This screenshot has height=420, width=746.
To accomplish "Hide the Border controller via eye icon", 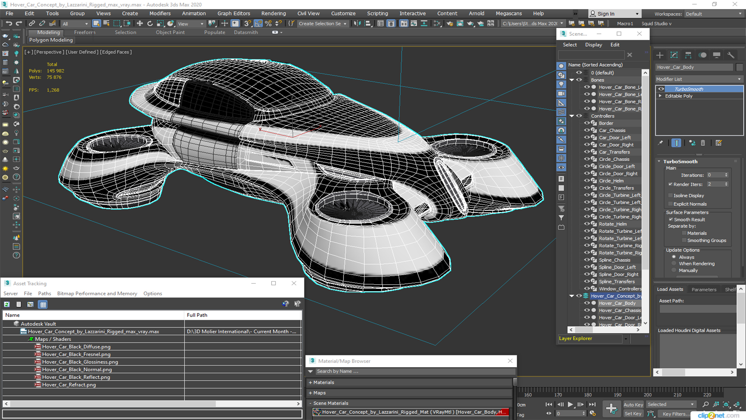I will click(587, 123).
